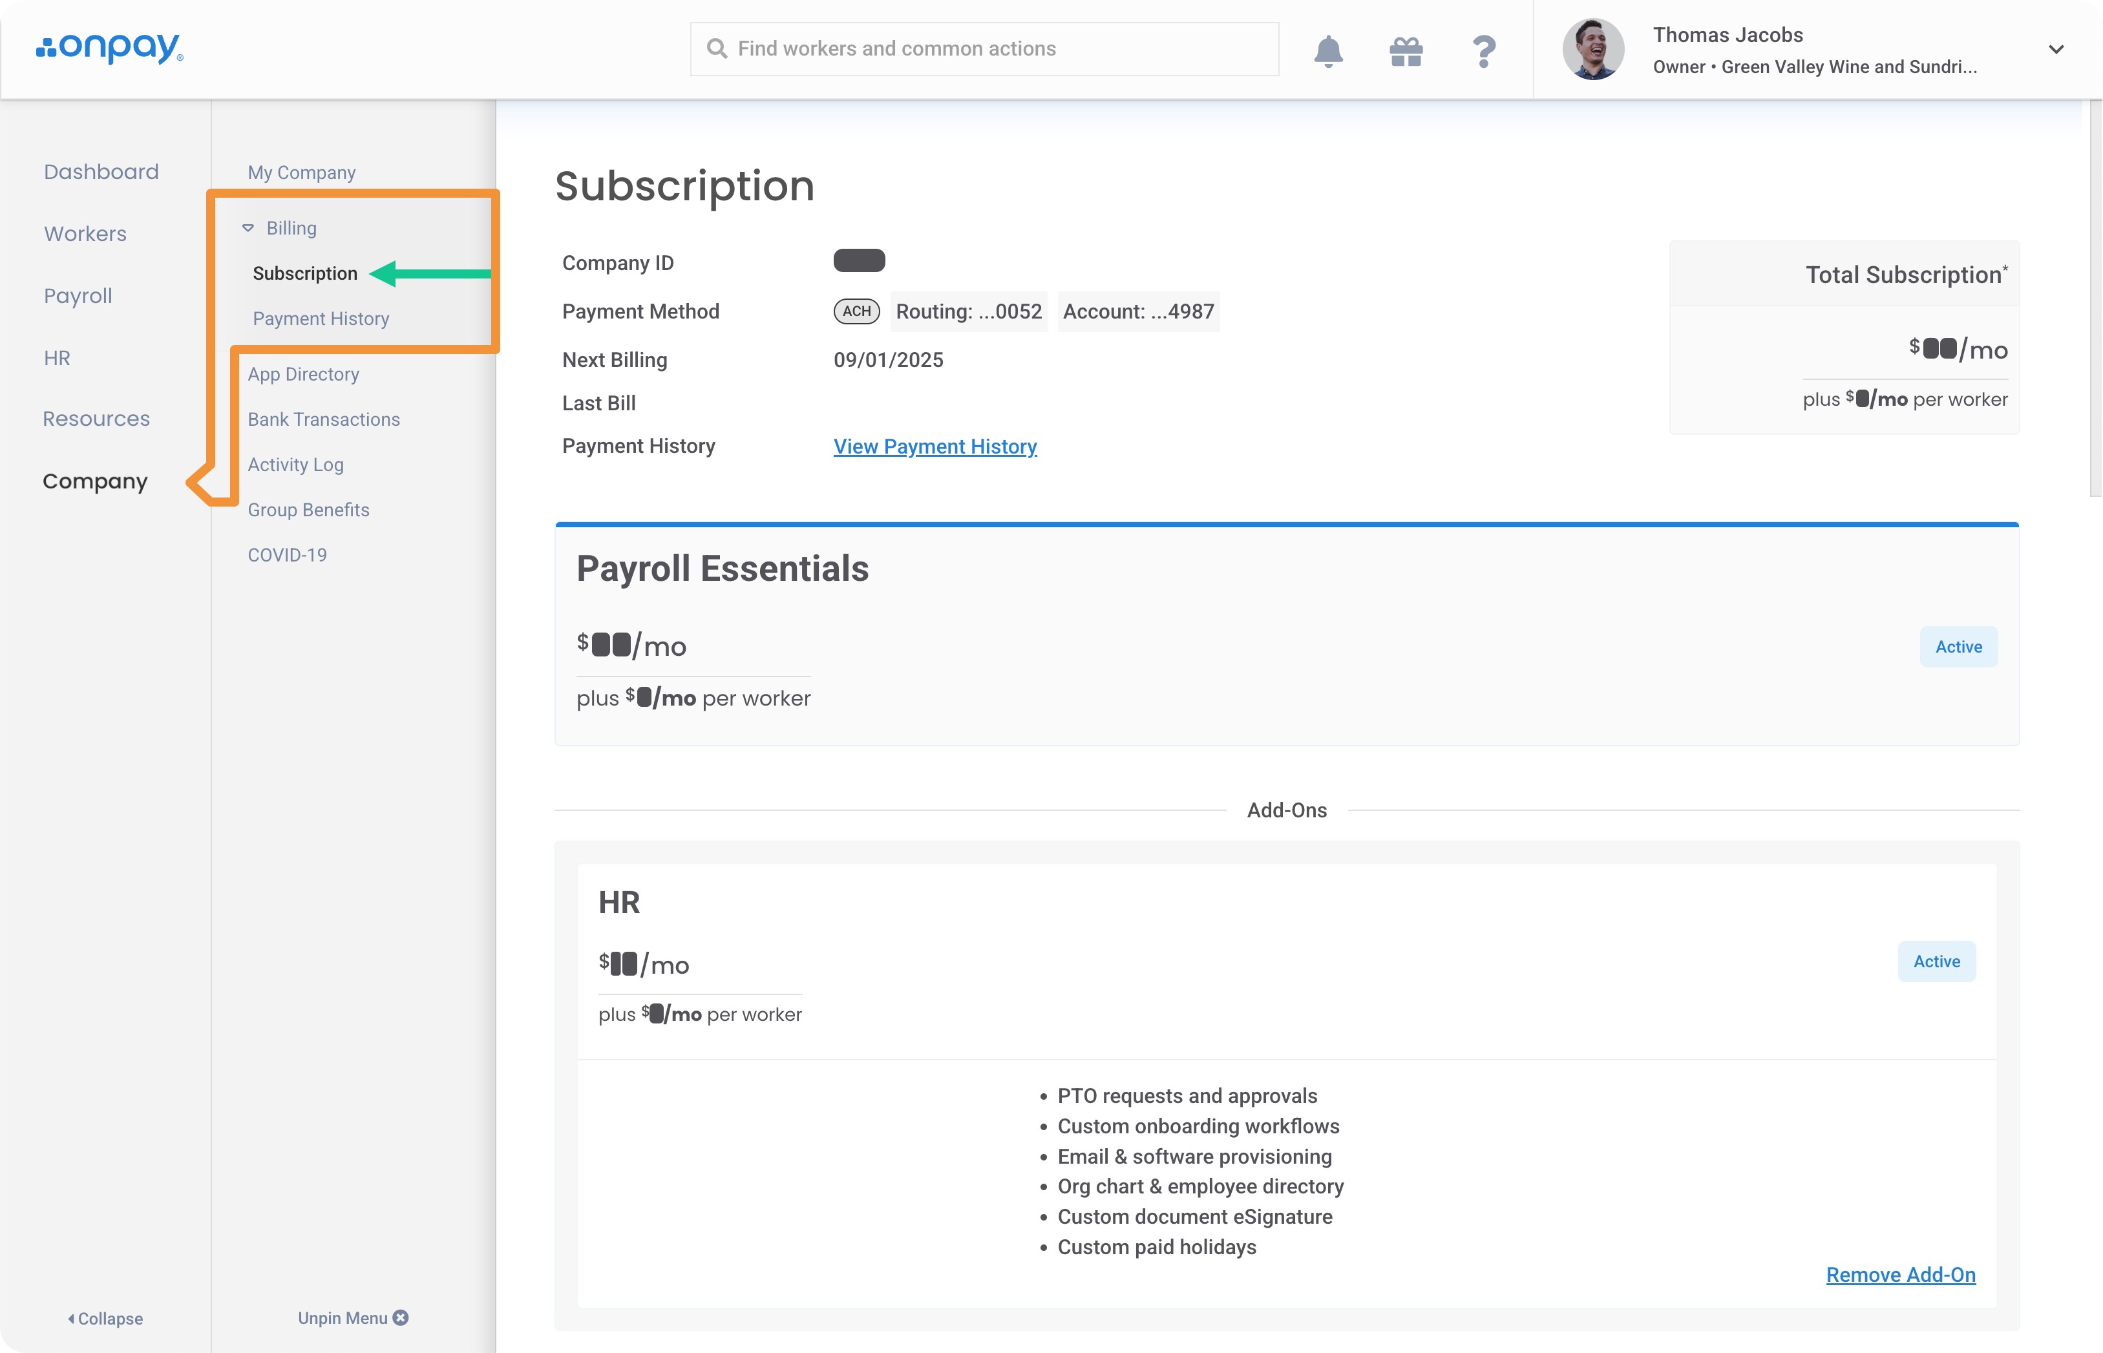
Task: Select Payment History in the Billing submenu
Action: point(320,319)
